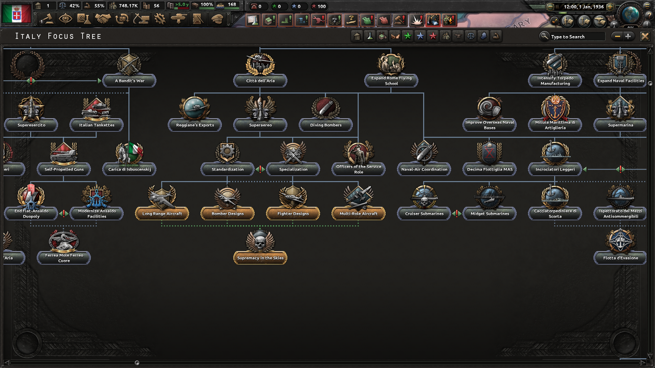This screenshot has height=368, width=655.
Task: Zoom out focus tree with minus button
Action: [x=617, y=36]
